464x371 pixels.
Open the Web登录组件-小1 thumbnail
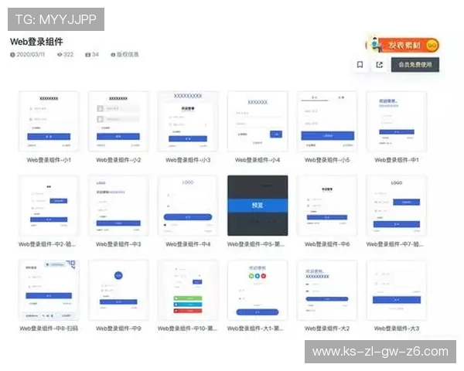coord(49,121)
